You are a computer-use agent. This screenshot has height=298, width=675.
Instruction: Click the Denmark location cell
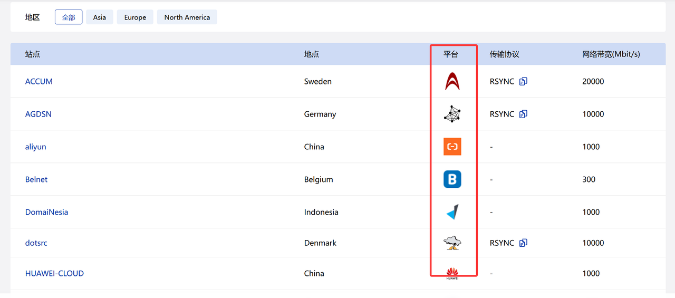[320, 243]
